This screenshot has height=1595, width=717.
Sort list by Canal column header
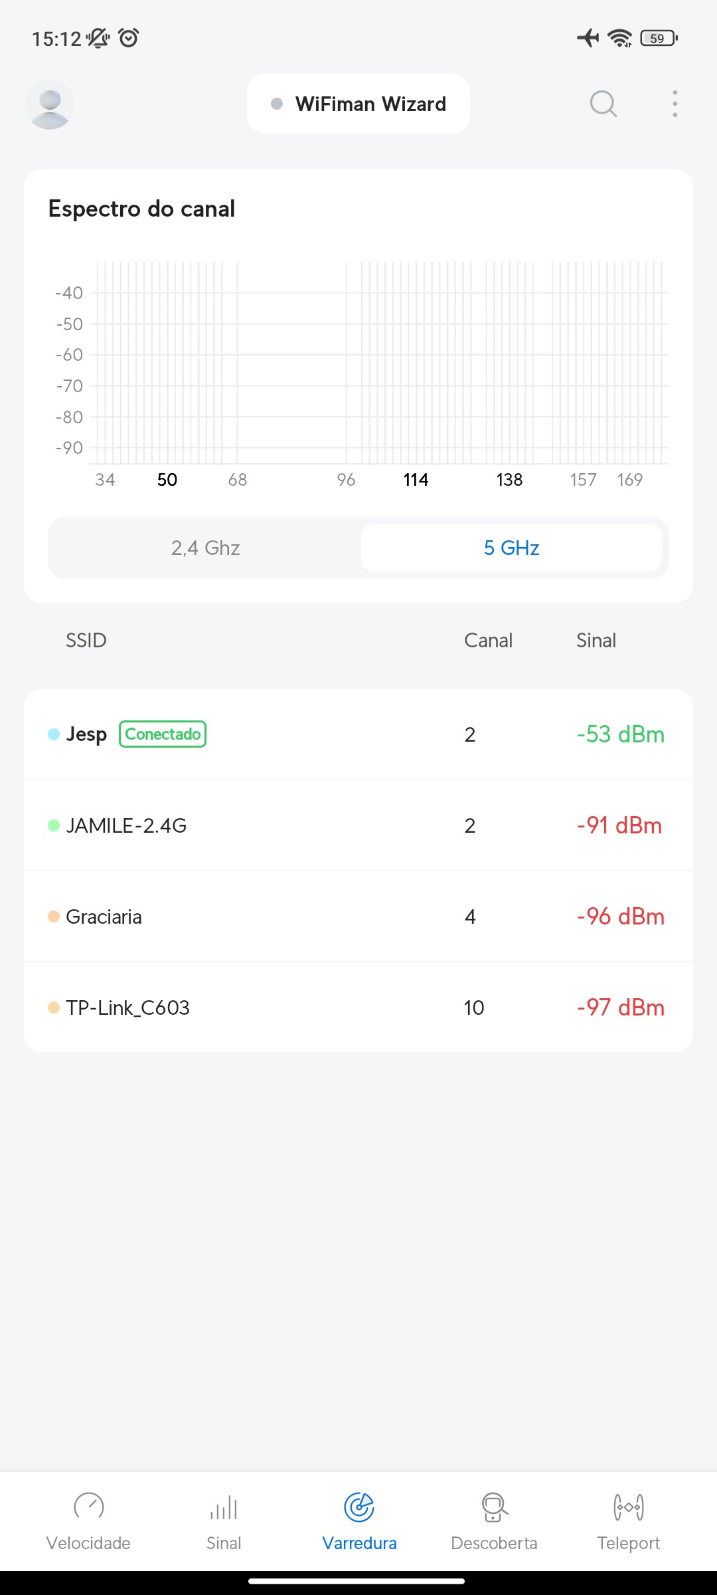[488, 641]
